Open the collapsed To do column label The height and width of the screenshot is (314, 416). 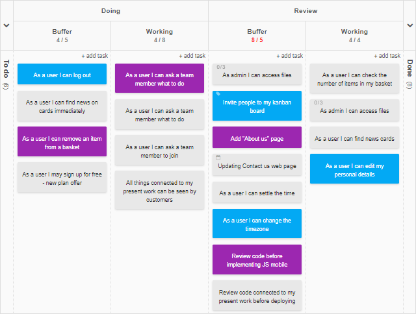tap(6, 69)
